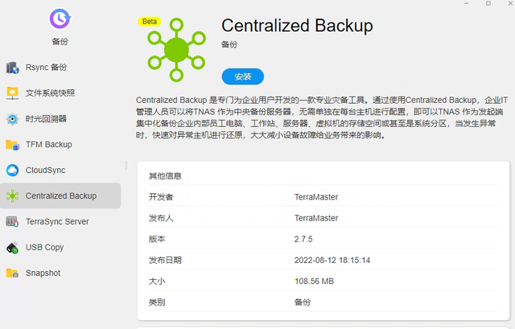
Task: Click the purple 备份 clock category icon
Action: point(60,19)
